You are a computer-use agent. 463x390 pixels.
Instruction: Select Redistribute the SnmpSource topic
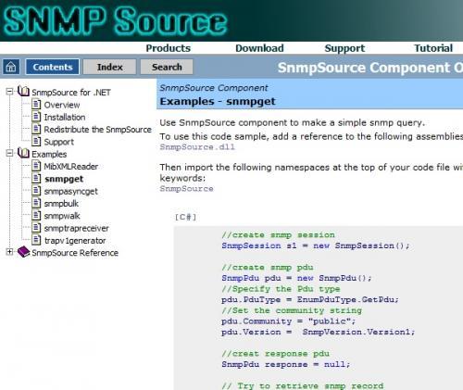98,130
